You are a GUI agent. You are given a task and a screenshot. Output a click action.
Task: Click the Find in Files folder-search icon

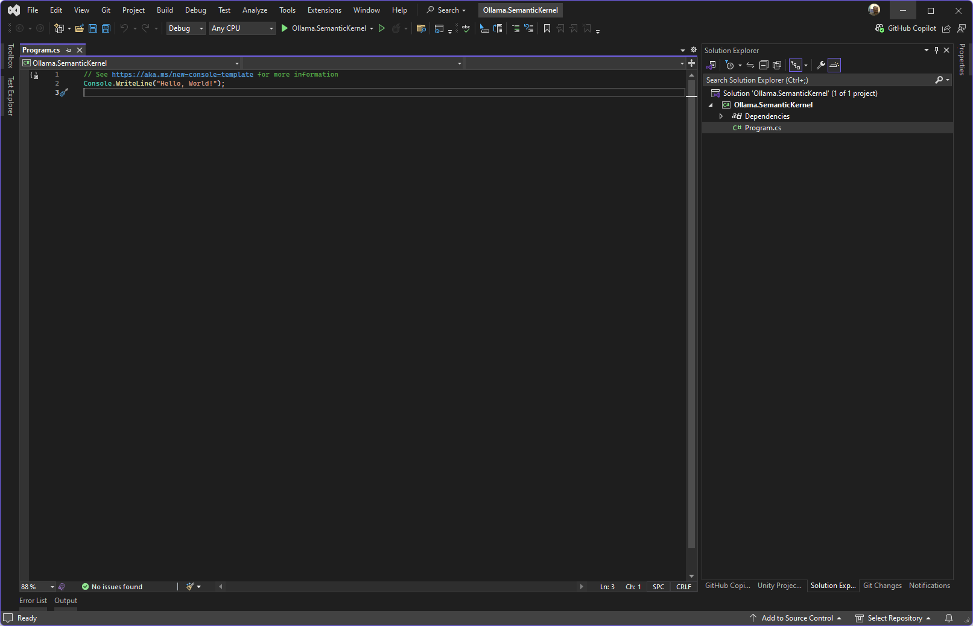click(x=421, y=28)
